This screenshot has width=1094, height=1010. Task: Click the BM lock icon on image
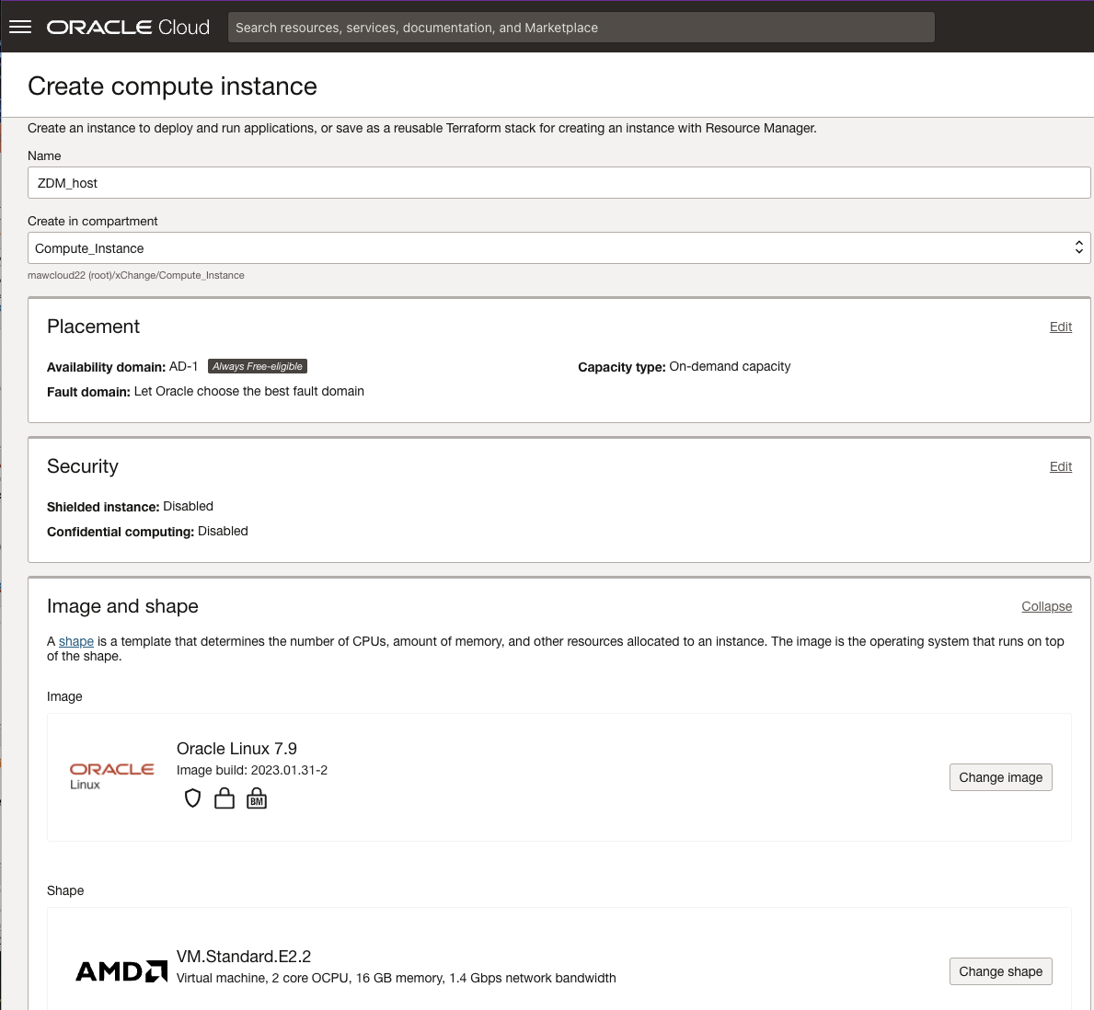point(257,798)
